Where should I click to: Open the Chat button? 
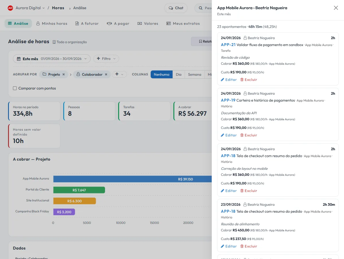(x=176, y=8)
